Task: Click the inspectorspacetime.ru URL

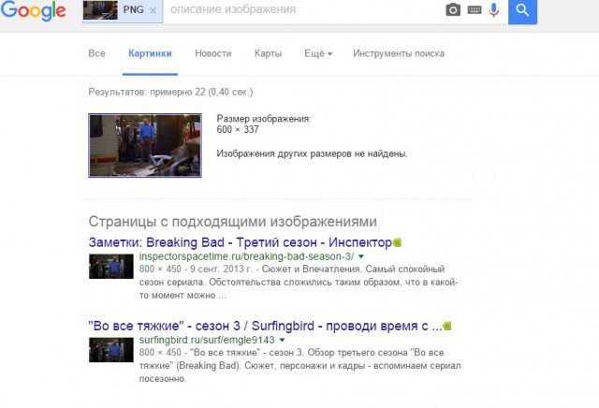Action: [x=246, y=256]
